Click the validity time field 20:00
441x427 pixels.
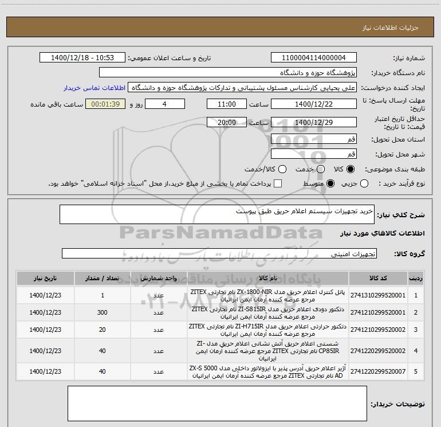coord(227,122)
